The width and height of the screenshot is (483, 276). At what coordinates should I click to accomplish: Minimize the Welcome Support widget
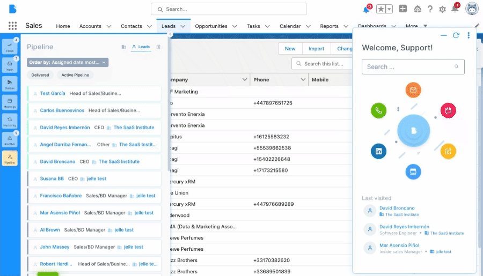444,35
